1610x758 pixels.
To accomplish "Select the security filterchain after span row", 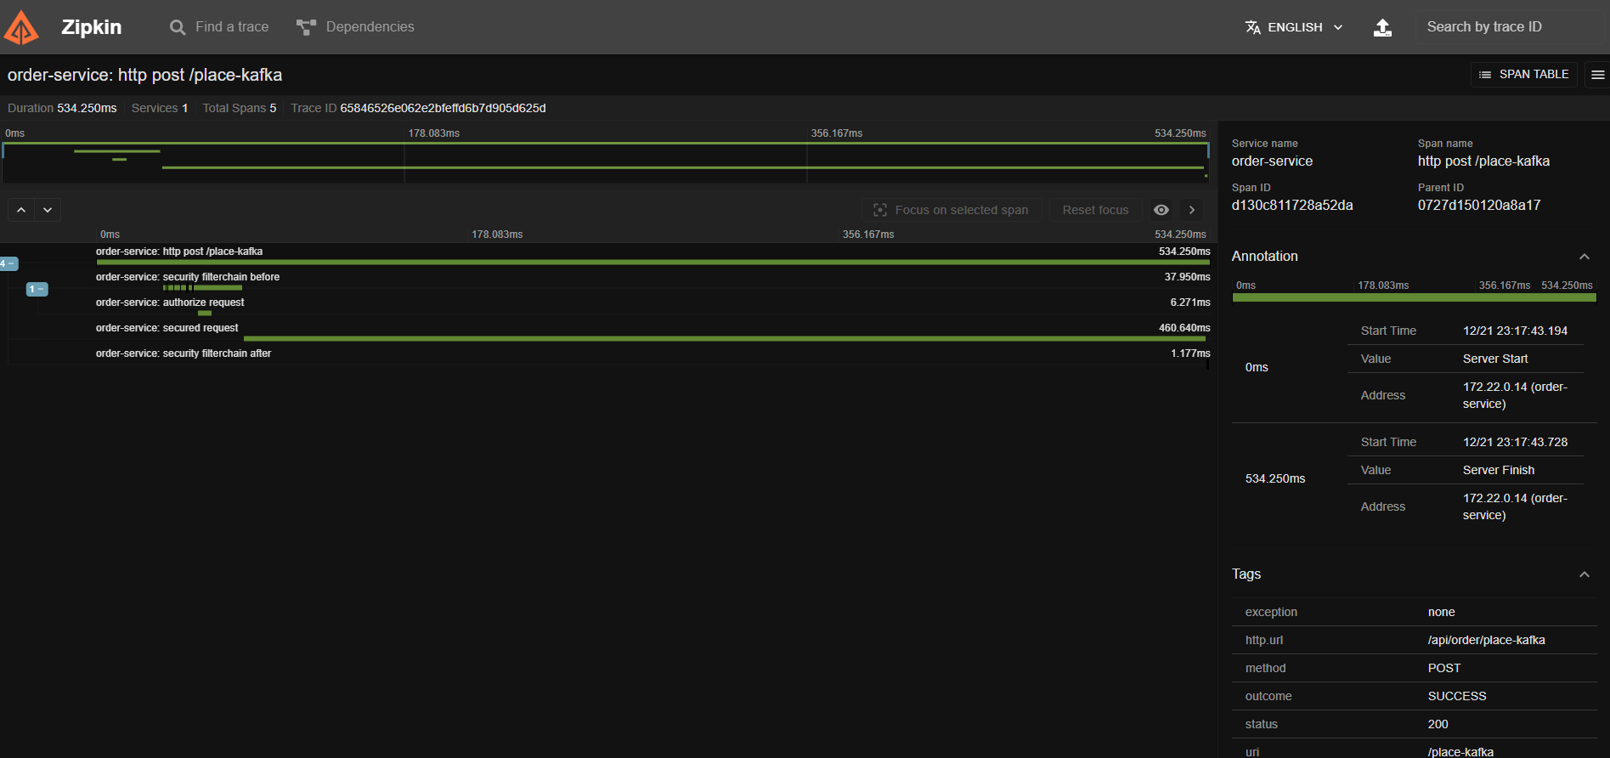I will pyautogui.click(x=607, y=358).
